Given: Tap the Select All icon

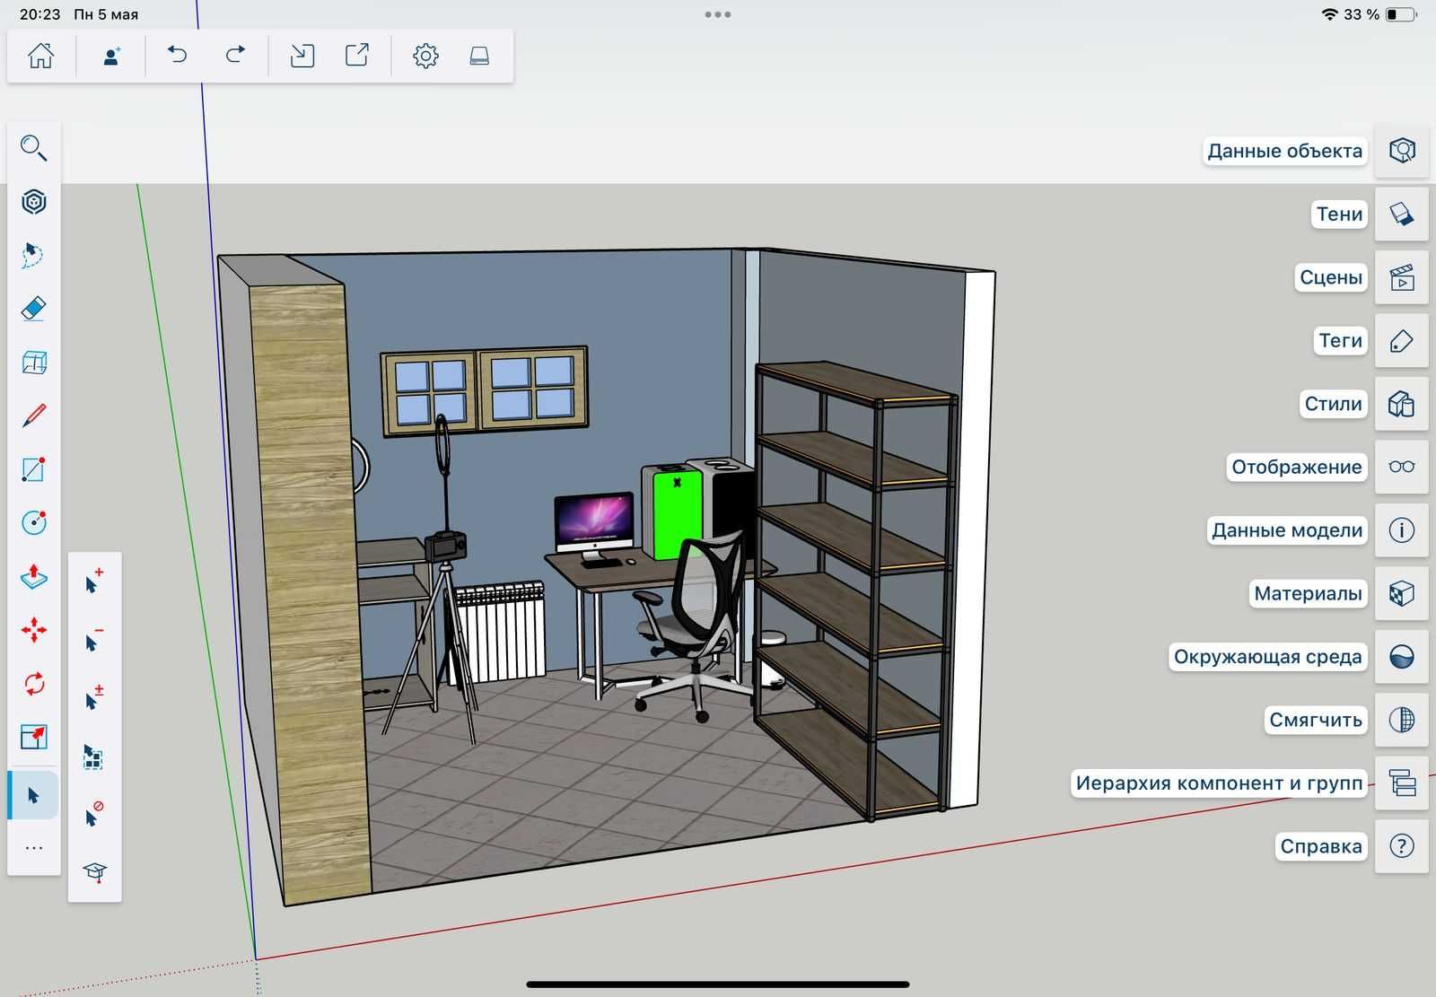Looking at the screenshot, I should 94,756.
